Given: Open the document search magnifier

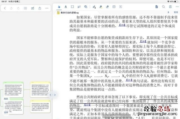Looking at the screenshot, I should 163,7.
